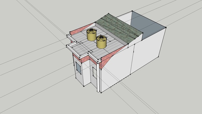Select the base of the downpipe at ground
This screenshot has height=114, width=202.
(x=98, y=91)
